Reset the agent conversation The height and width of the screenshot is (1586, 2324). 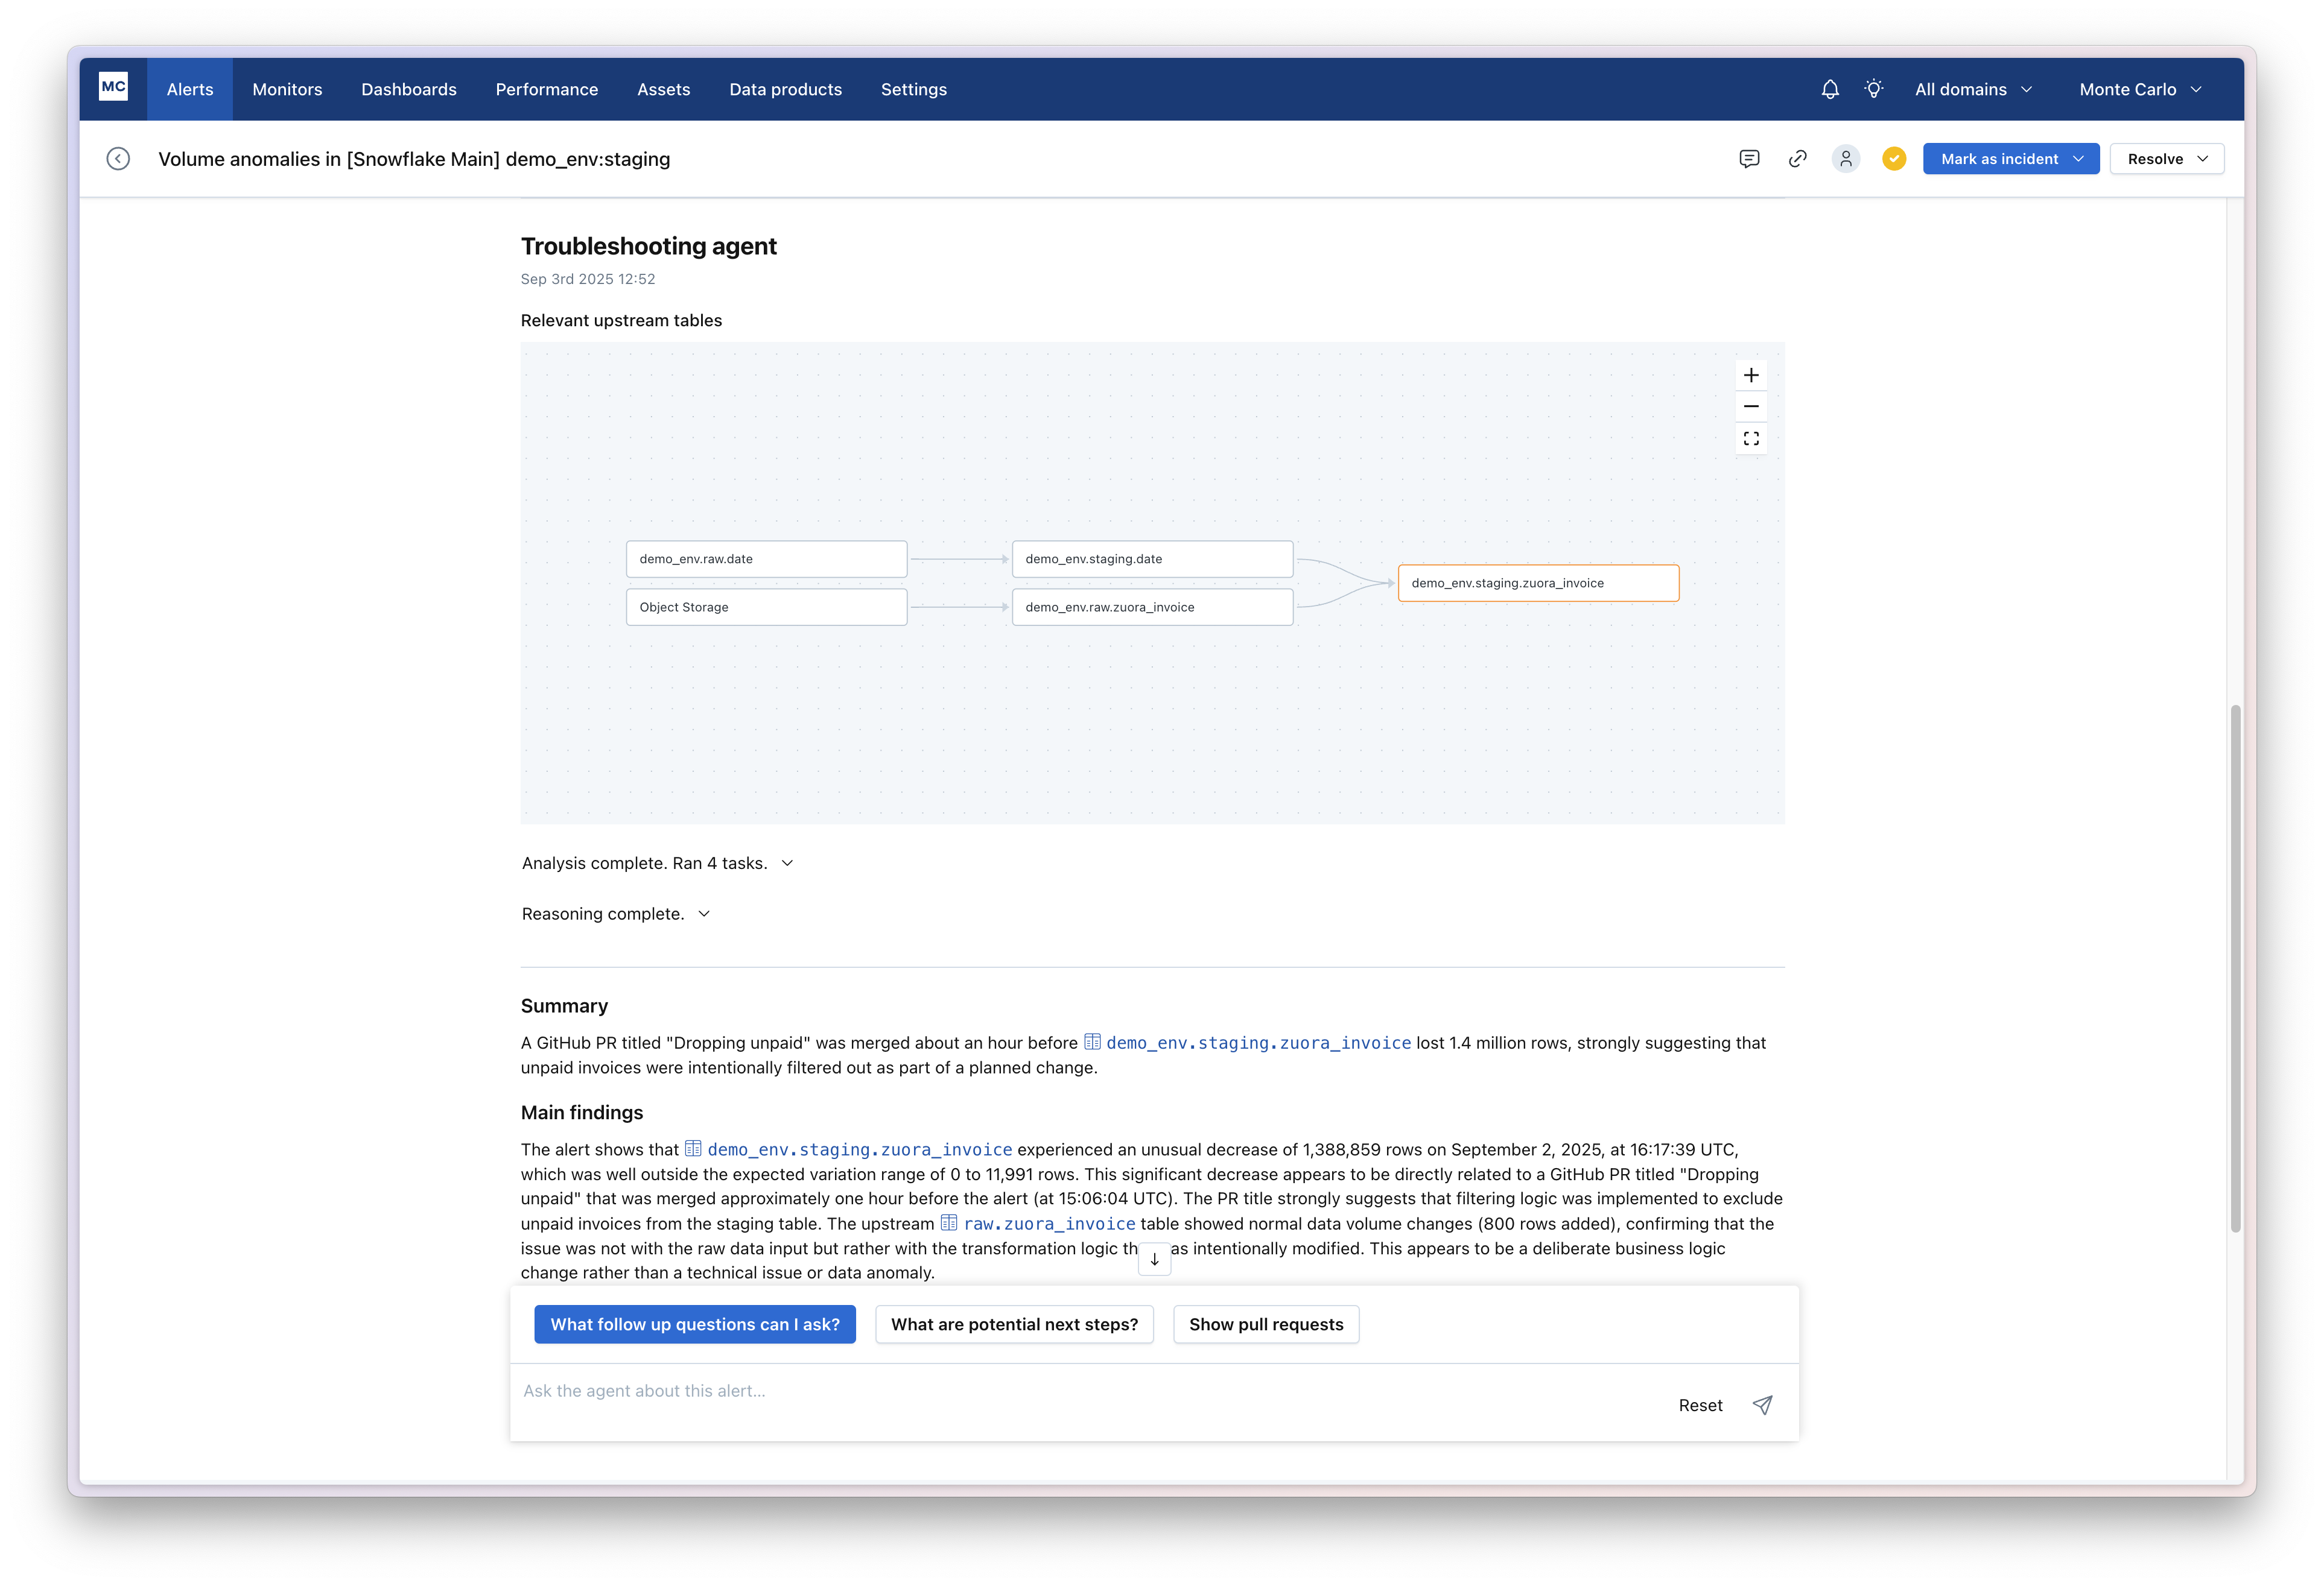pos(1700,1404)
